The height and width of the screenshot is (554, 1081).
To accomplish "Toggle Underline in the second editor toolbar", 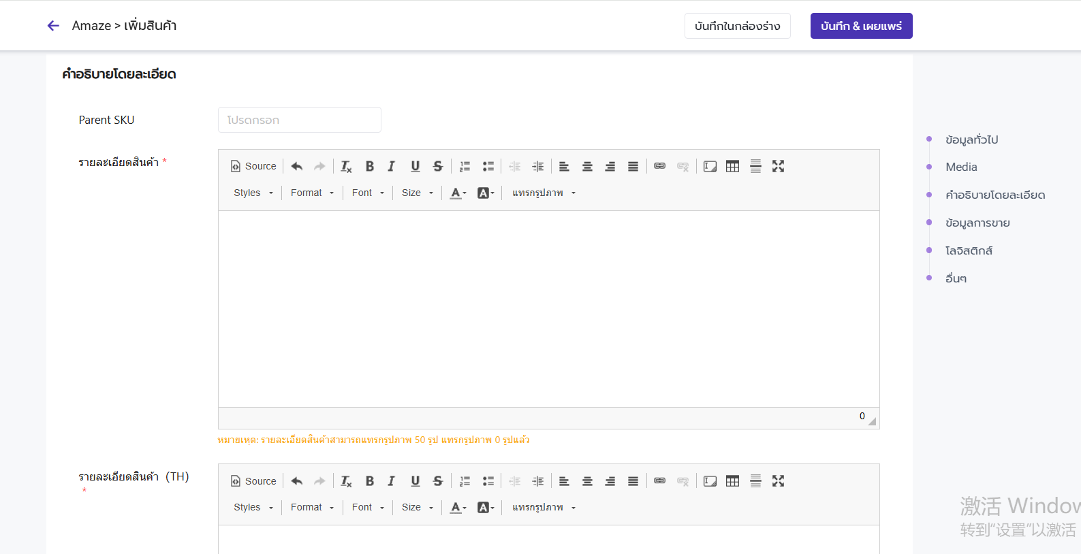I will click(415, 481).
